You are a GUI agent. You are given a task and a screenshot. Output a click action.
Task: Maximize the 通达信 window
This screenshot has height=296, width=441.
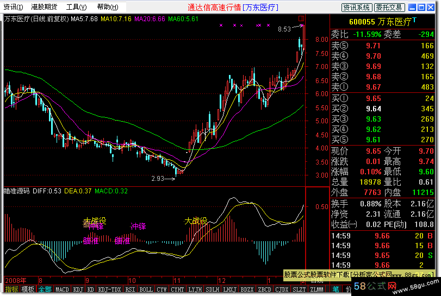pyautogui.click(x=421, y=7)
